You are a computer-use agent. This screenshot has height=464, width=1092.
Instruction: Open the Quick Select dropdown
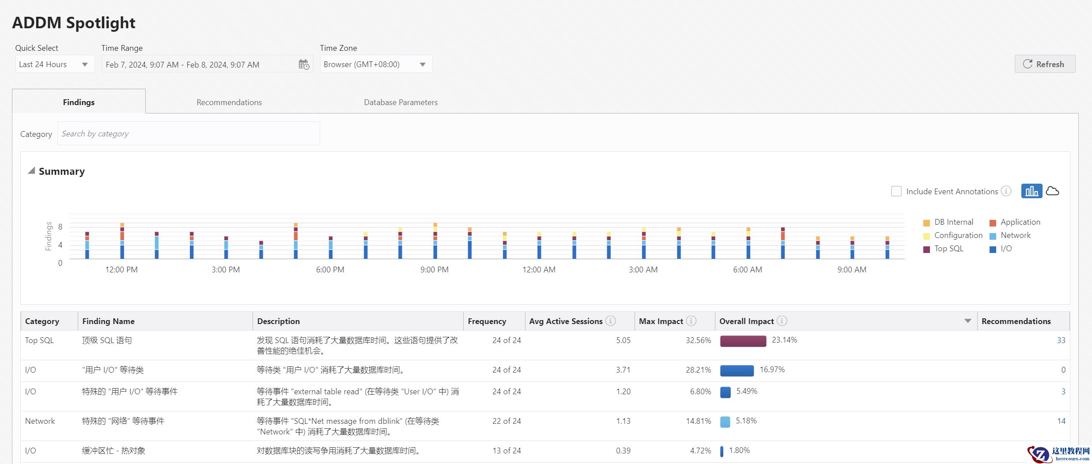(x=54, y=64)
